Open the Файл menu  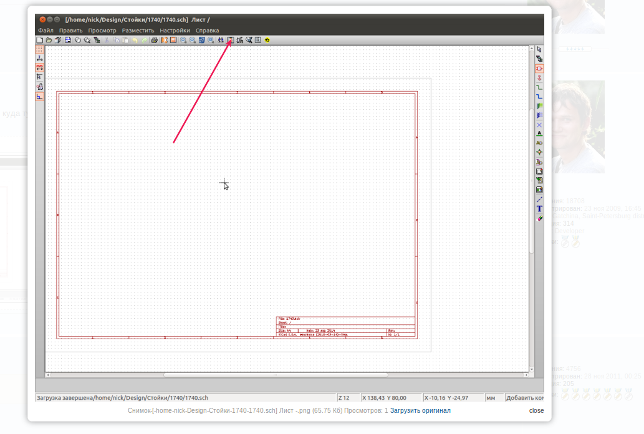46,31
